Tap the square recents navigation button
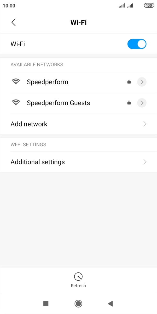 pyautogui.click(x=46, y=304)
